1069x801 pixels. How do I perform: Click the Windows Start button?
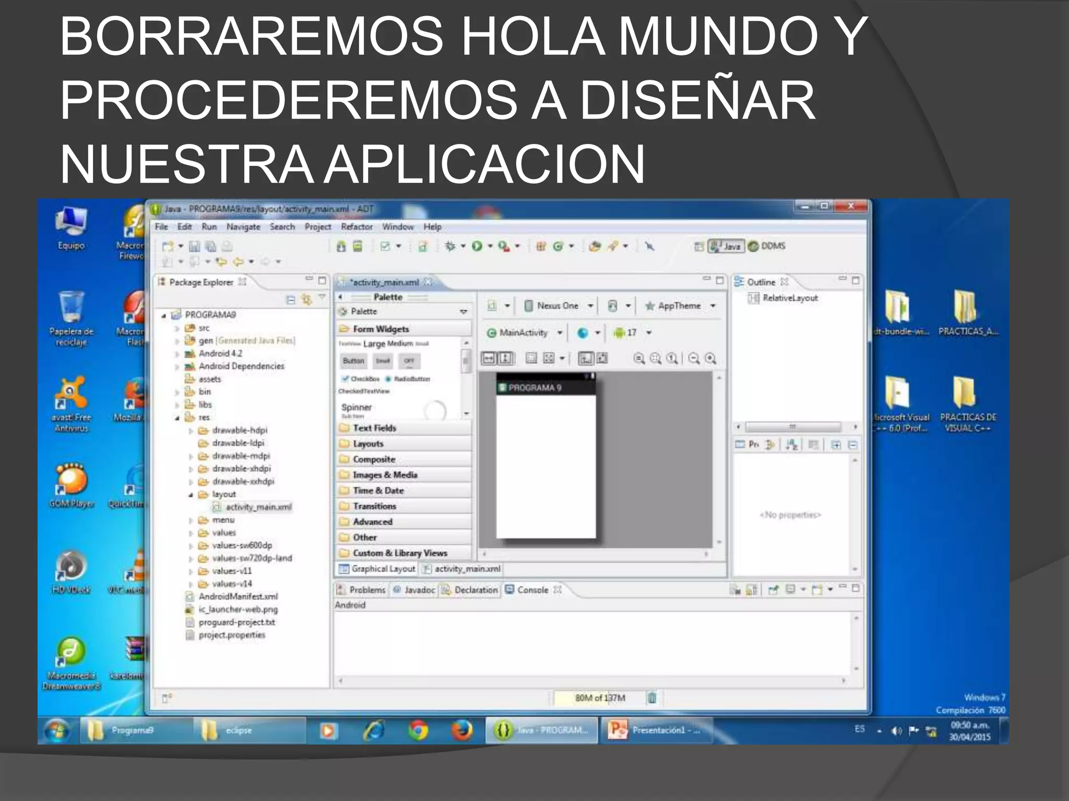[56, 731]
